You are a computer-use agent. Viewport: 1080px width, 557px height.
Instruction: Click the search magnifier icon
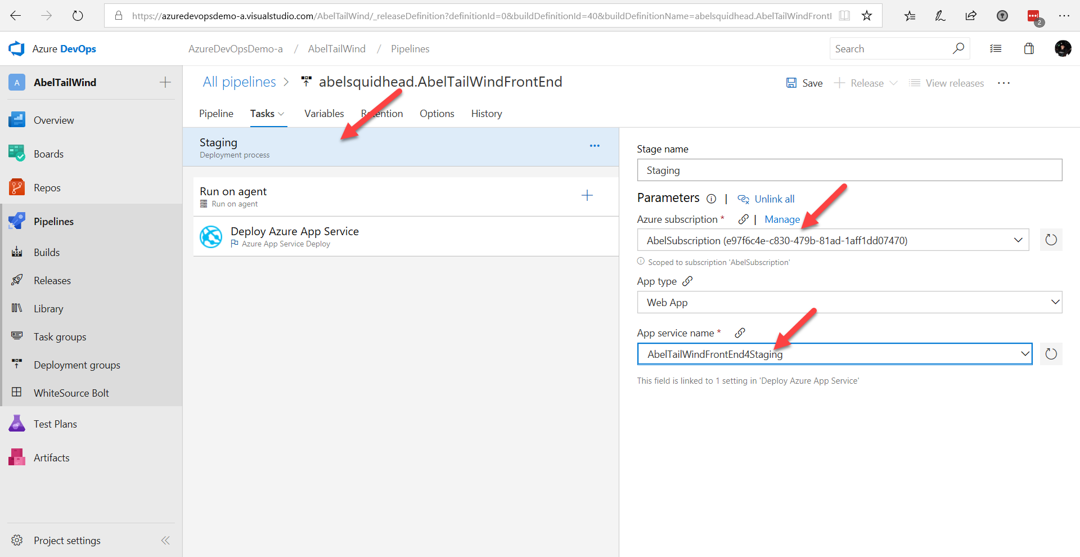tap(958, 48)
